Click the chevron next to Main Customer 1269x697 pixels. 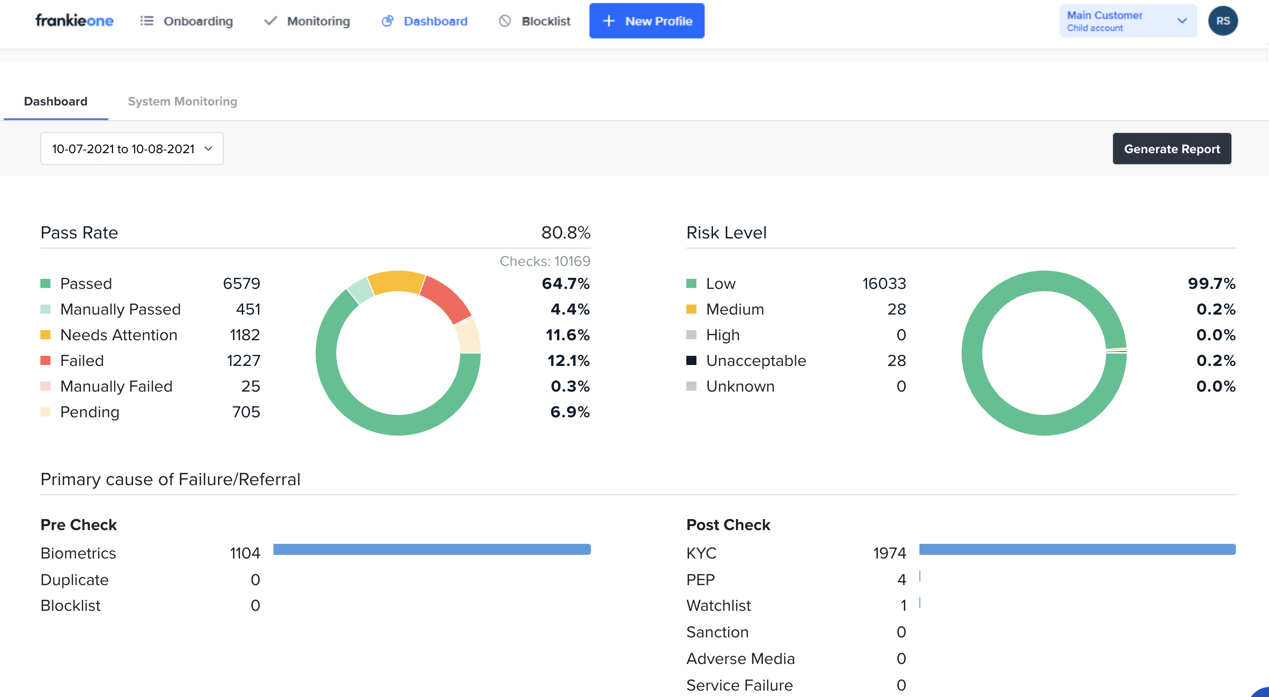point(1182,21)
